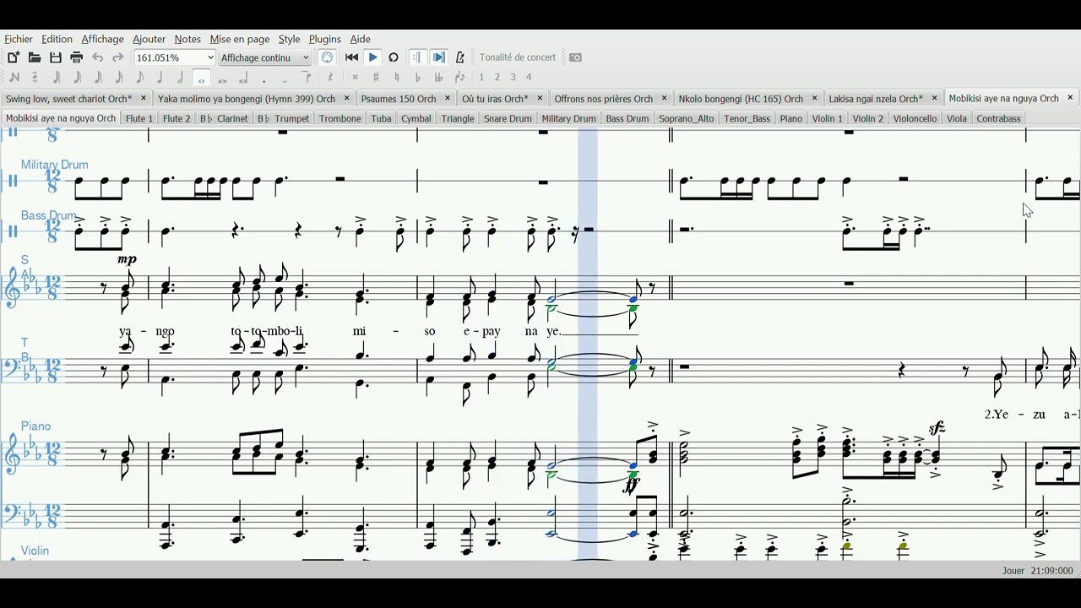Toggle Tonalité de concert button
The width and height of the screenshot is (1081, 608).
(518, 57)
